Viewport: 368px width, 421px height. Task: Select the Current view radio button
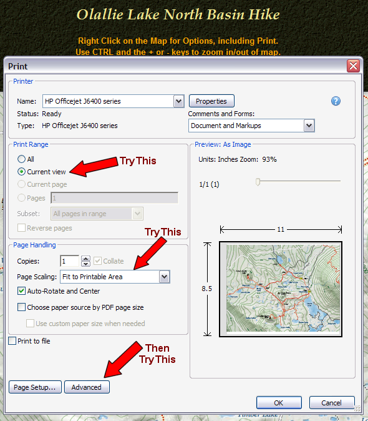point(21,172)
